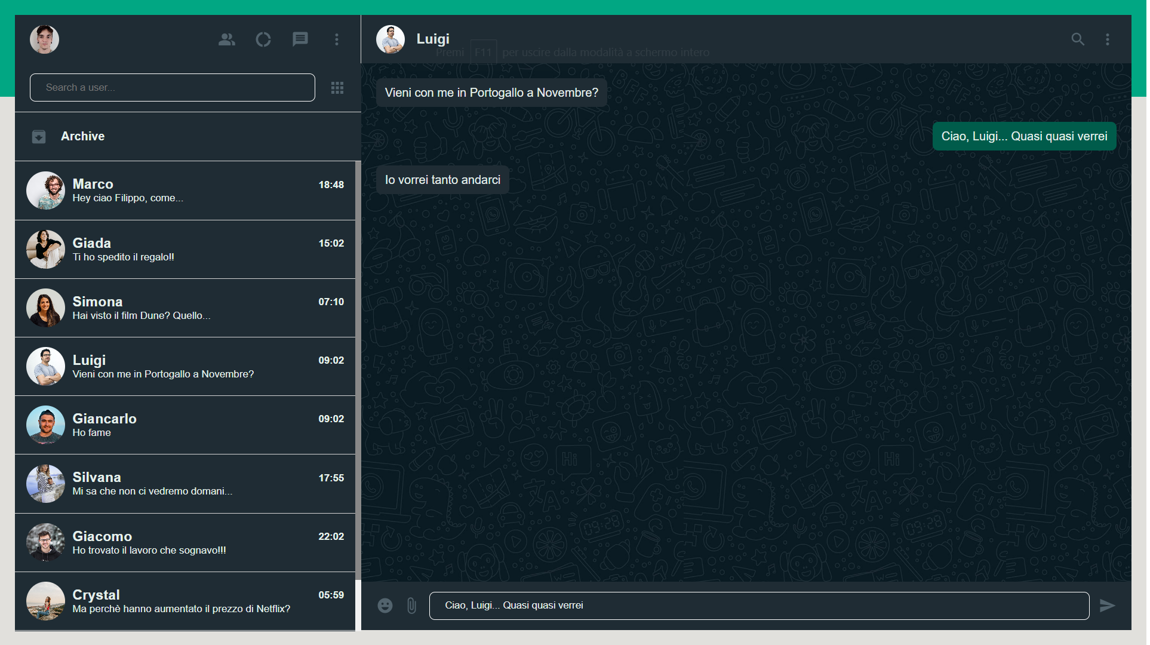Open archived chats via Archive label
Image resolution: width=1150 pixels, height=645 pixels.
(x=82, y=136)
